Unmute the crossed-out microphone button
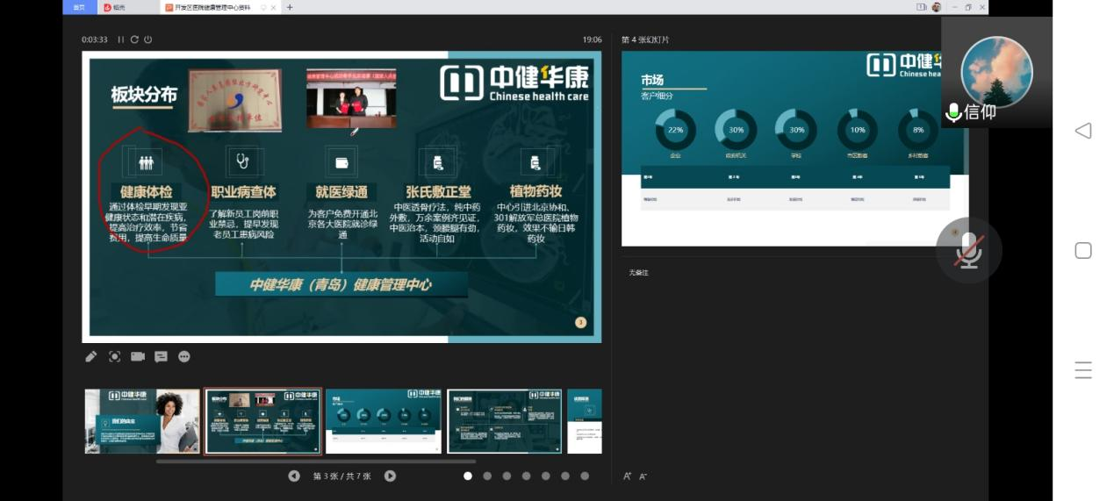The image size is (1114, 501). coord(968,251)
